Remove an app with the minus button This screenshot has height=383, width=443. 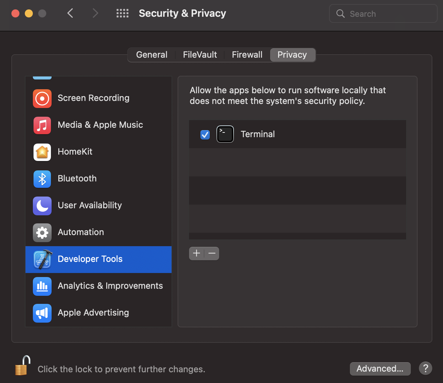[x=212, y=253]
